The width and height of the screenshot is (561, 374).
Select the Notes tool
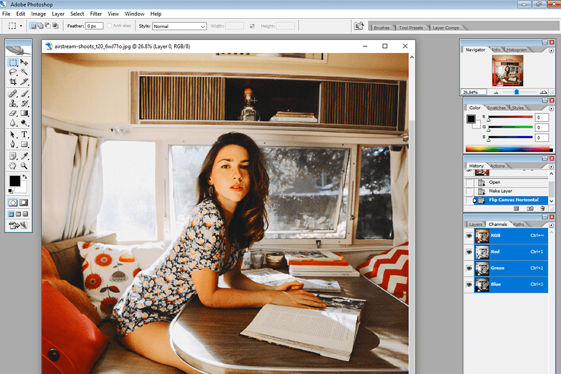[13, 156]
